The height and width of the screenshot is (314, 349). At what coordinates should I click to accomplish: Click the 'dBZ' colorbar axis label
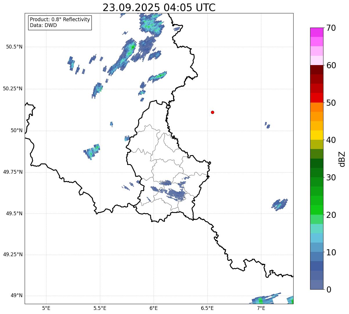(x=342, y=159)
